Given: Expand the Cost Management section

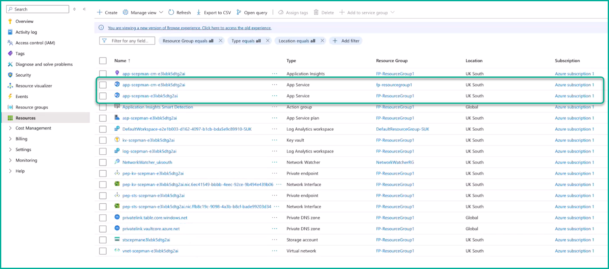Looking at the screenshot, I should (10, 128).
